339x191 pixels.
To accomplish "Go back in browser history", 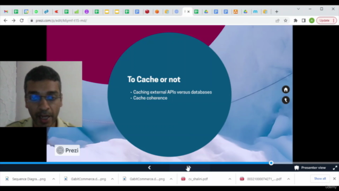I will point(6,21).
